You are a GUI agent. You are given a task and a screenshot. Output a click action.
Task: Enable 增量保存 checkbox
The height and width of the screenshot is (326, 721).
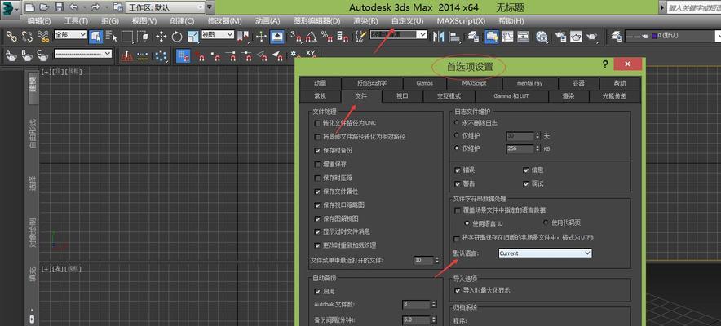(317, 164)
